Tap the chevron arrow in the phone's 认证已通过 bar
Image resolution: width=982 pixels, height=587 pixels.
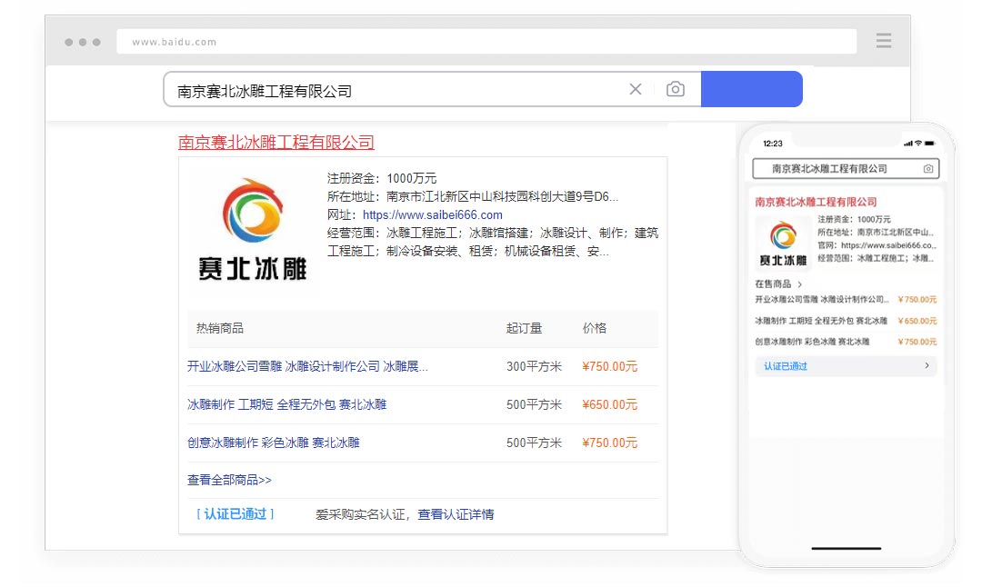click(x=927, y=365)
